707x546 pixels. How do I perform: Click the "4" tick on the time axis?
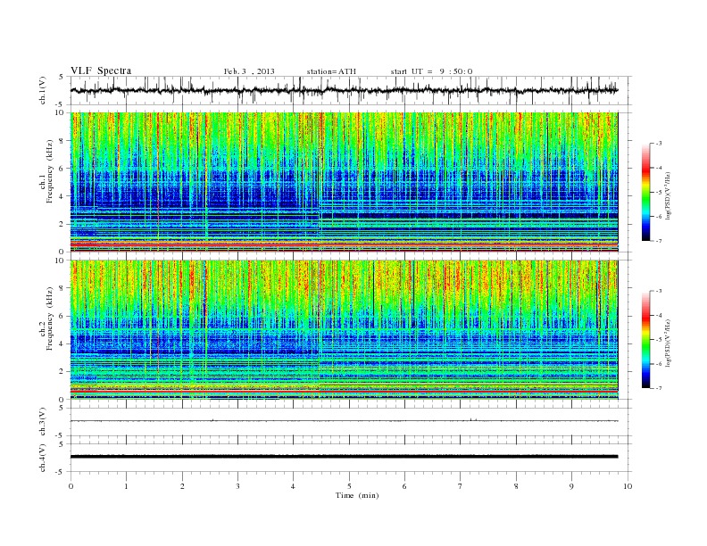293,486
